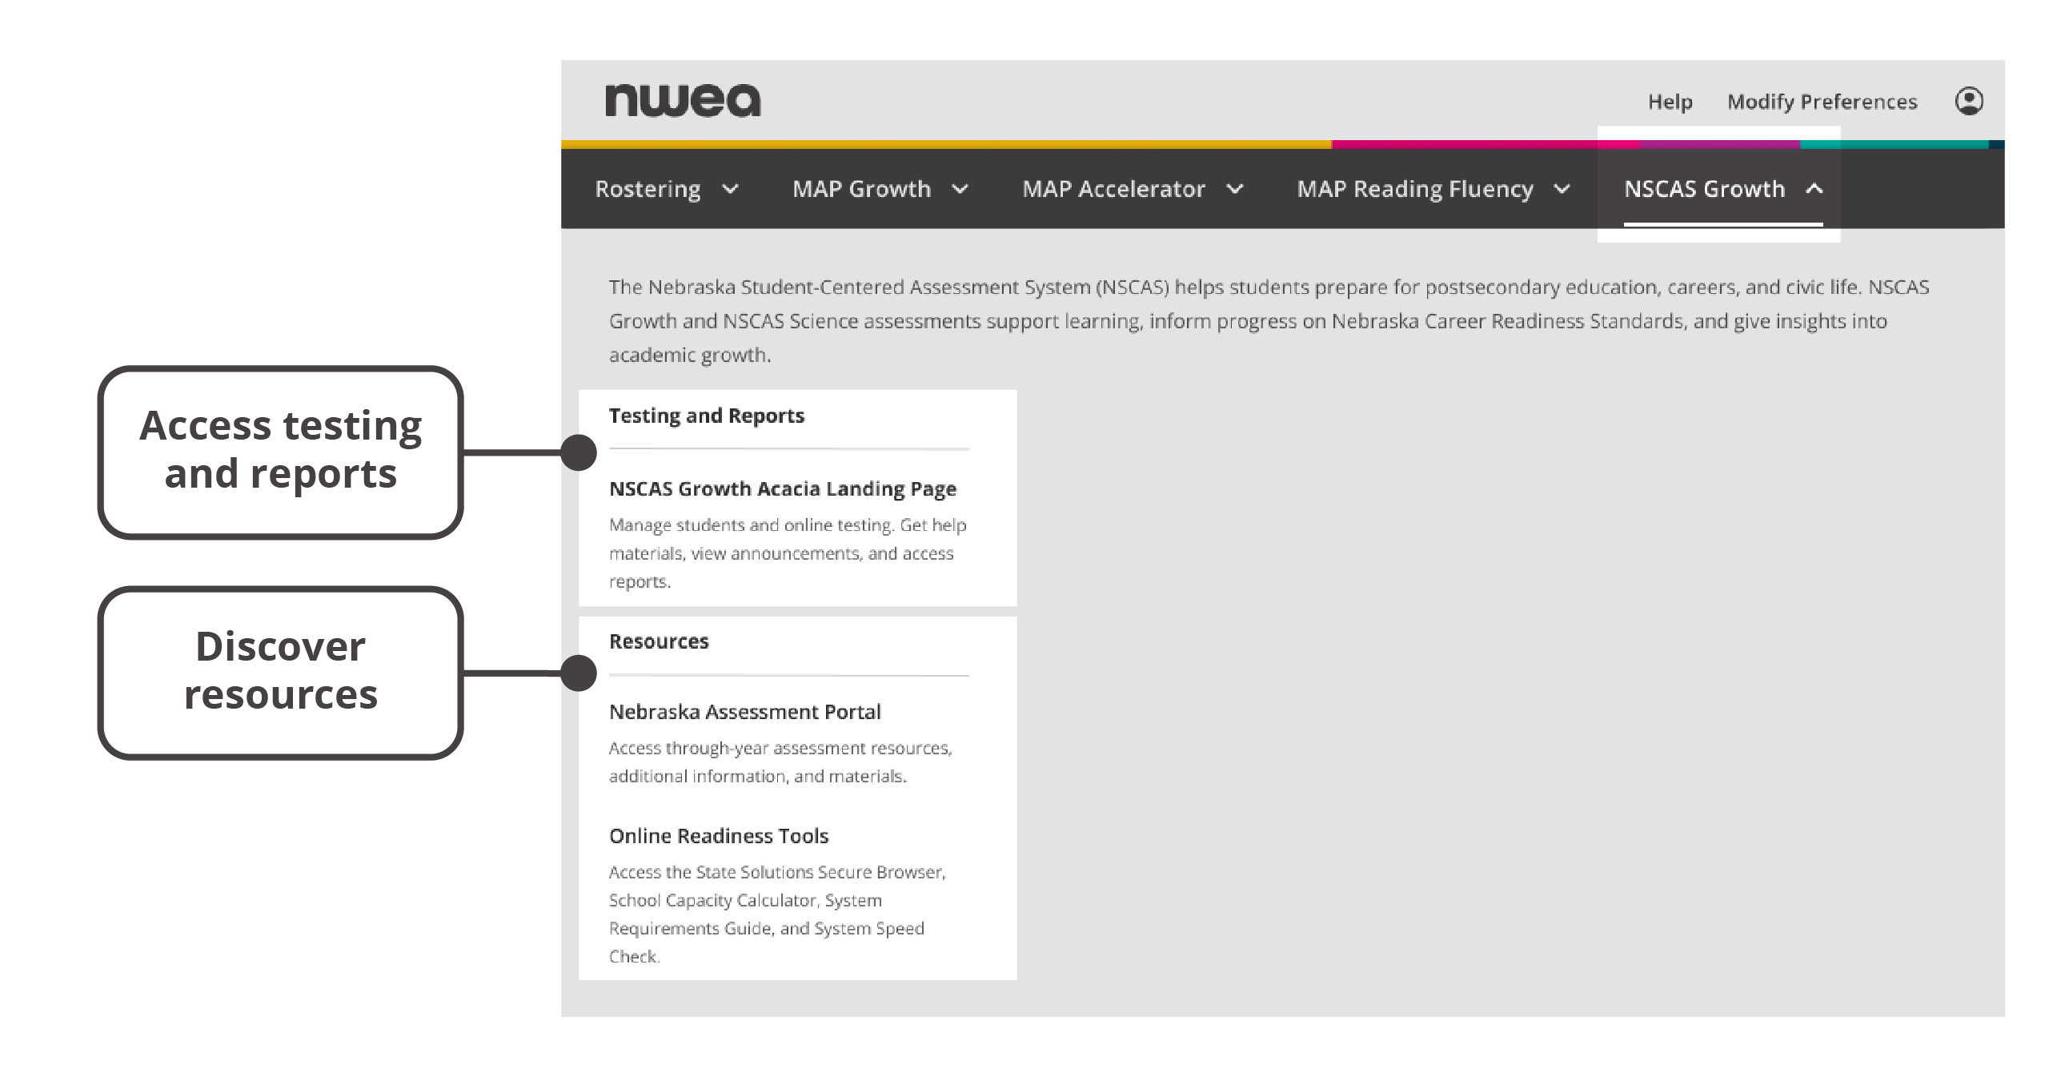Click the NSCAS Growth upward chevron icon
This screenshot has height=1077, width=2065.
coord(1816,189)
